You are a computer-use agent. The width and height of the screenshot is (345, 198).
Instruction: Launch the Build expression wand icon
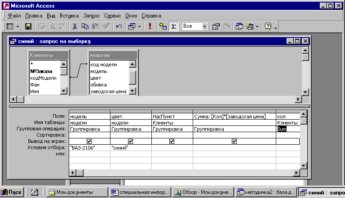tap(226, 26)
